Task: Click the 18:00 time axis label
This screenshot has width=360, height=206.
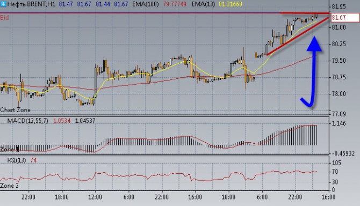Action: click(62, 197)
